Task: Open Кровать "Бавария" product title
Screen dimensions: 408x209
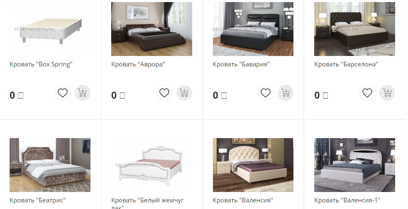Action: [241, 64]
